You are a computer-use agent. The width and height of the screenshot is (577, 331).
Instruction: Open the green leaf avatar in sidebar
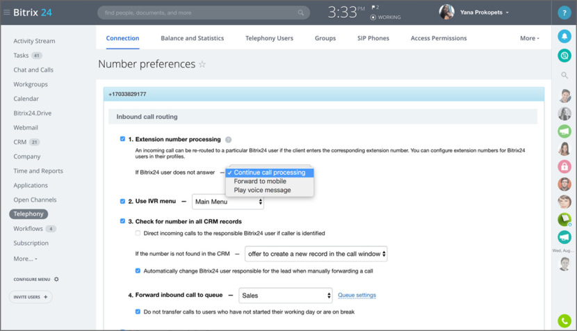[x=564, y=220]
